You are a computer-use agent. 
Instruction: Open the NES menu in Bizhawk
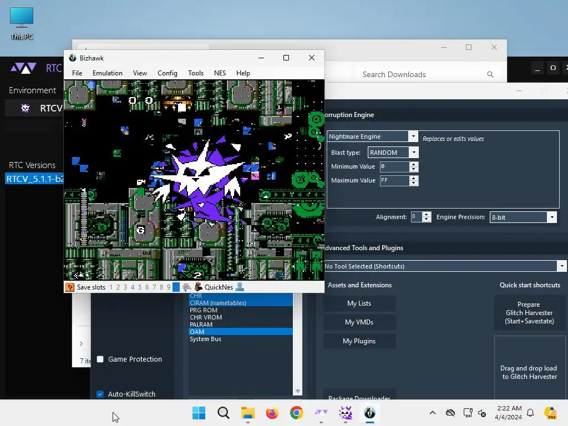[220, 73]
